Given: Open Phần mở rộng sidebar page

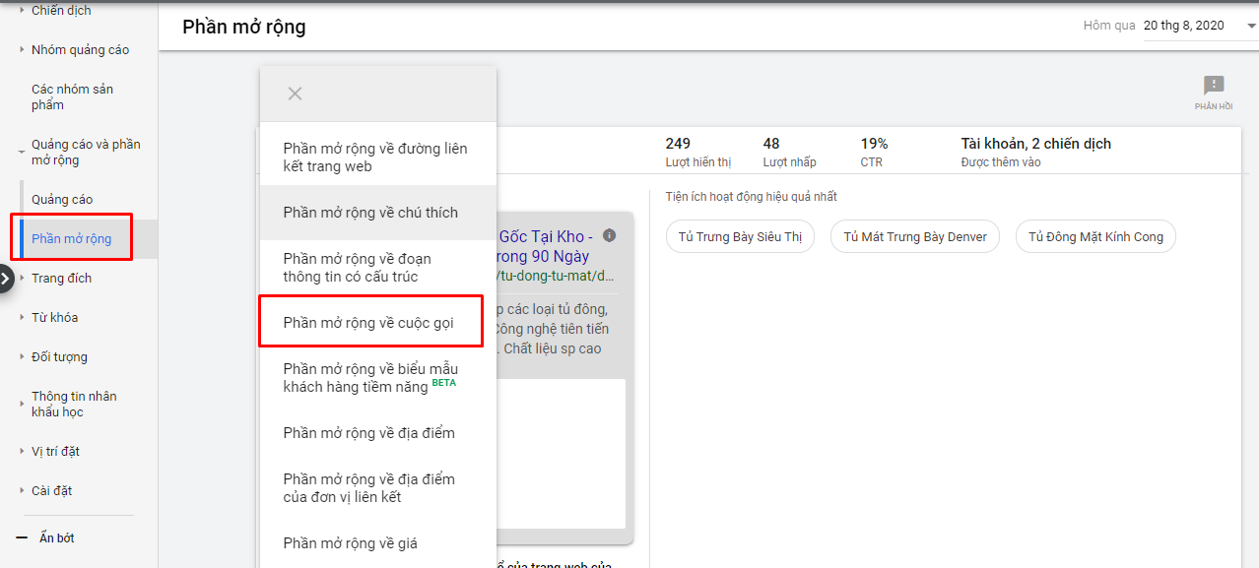Looking at the screenshot, I should 72,238.
